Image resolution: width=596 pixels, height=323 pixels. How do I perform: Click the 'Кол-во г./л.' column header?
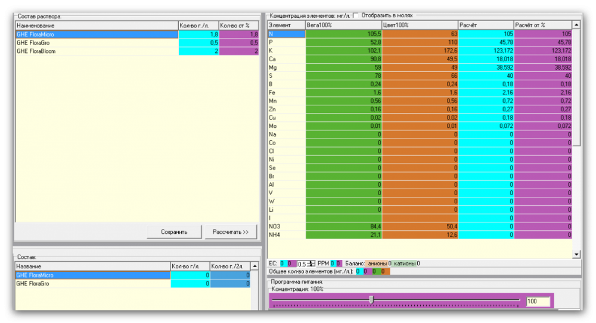click(198, 26)
